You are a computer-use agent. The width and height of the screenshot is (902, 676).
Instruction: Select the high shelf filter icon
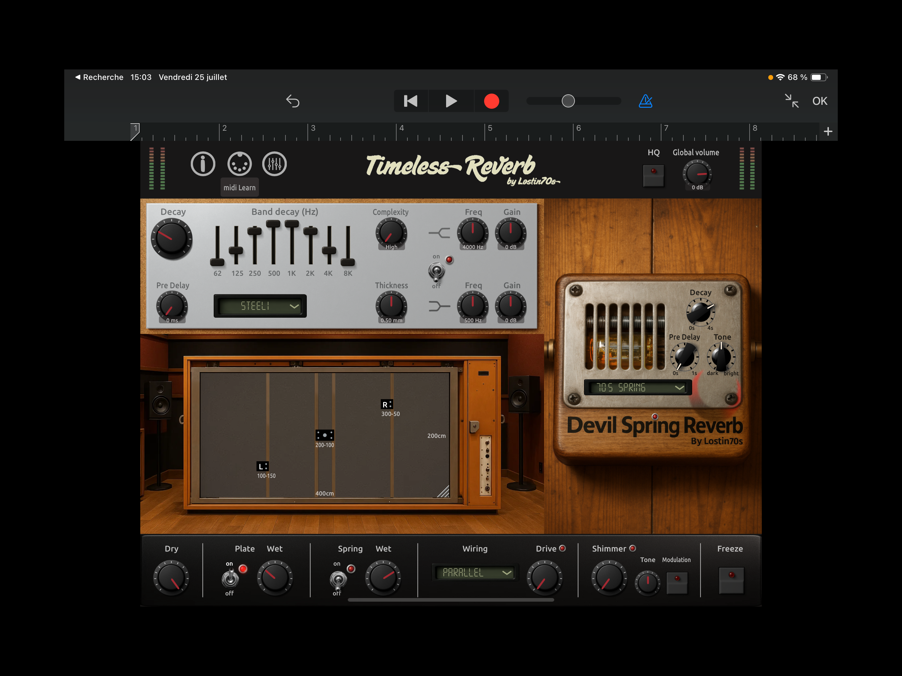[439, 233]
